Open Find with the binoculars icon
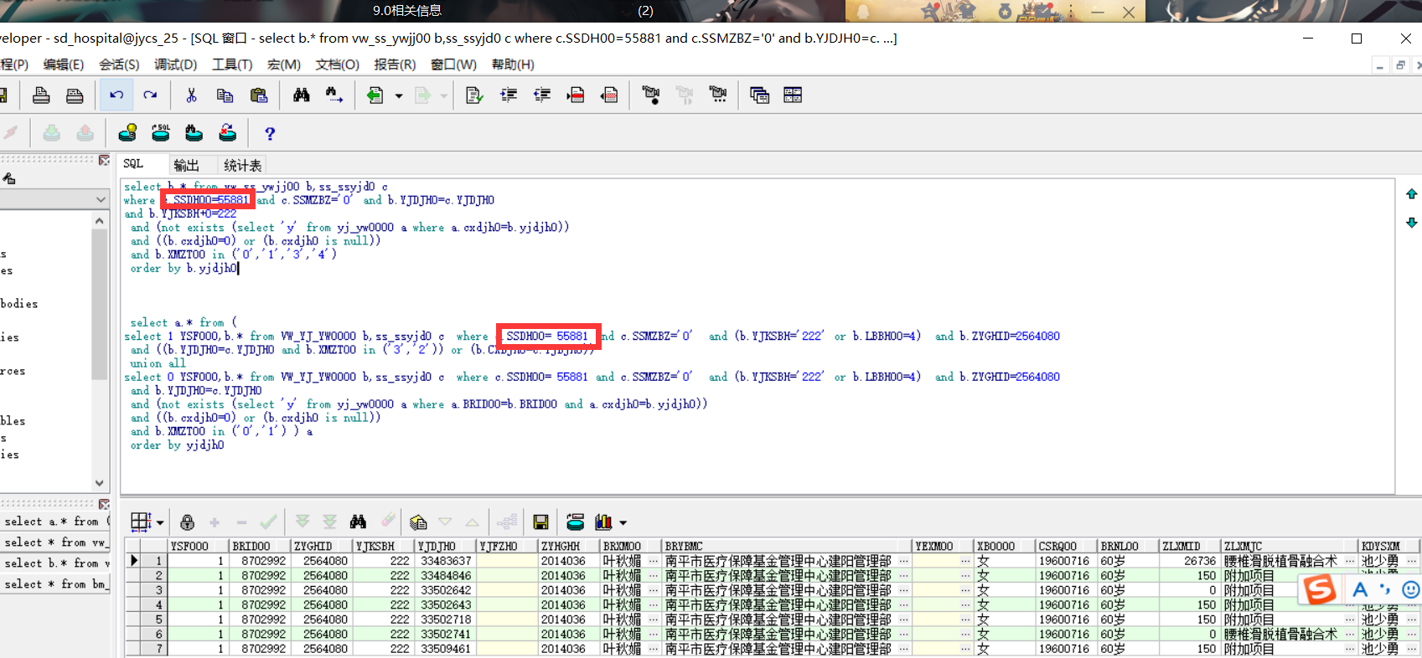This screenshot has height=658, width=1422. click(x=302, y=95)
